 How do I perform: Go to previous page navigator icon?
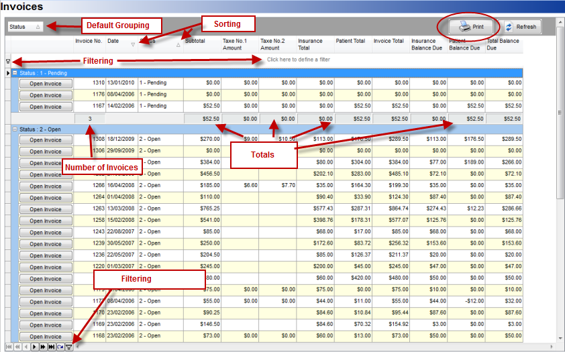click(17, 347)
